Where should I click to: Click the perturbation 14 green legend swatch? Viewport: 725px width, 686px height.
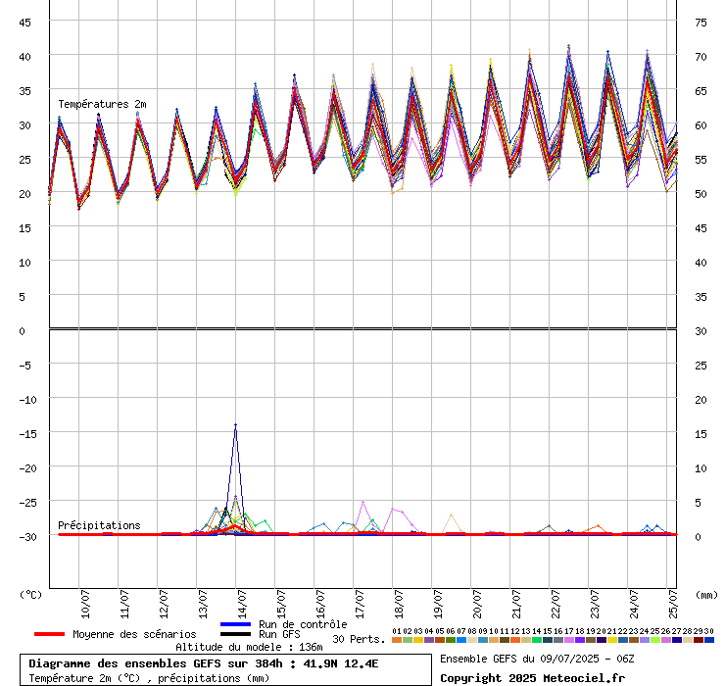536,640
